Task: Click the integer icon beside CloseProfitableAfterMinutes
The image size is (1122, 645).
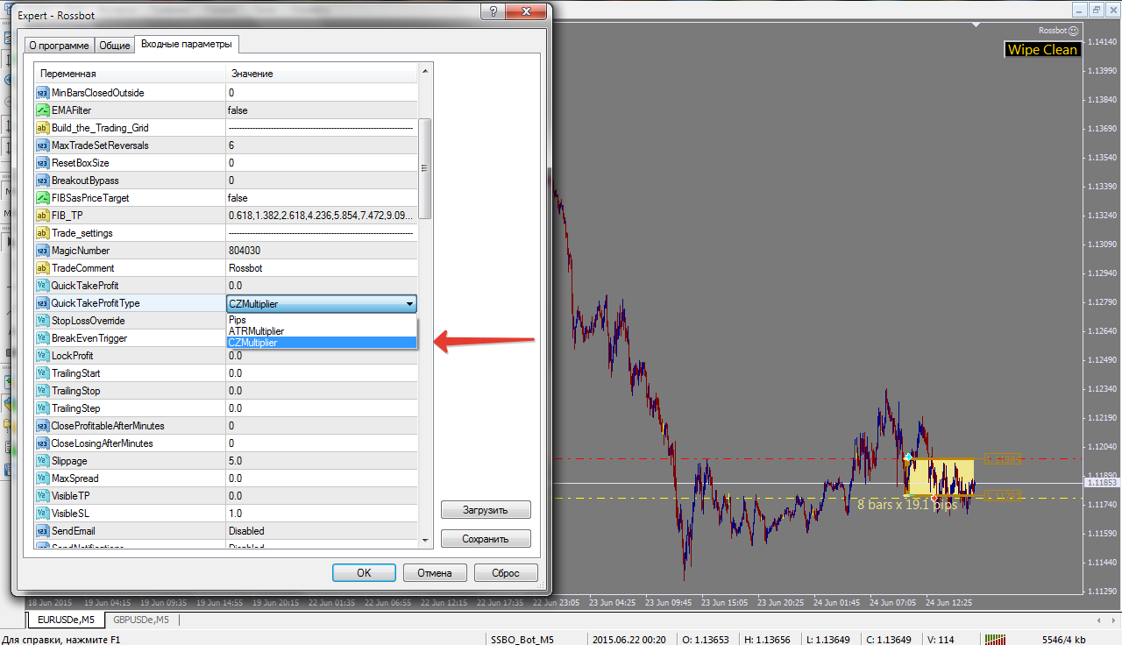Action: [42, 426]
